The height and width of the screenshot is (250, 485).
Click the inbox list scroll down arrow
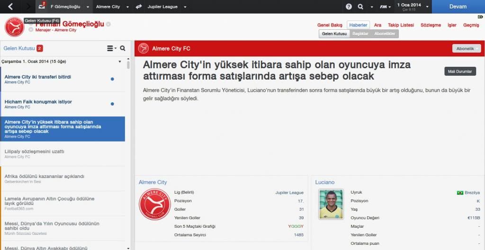point(128,248)
